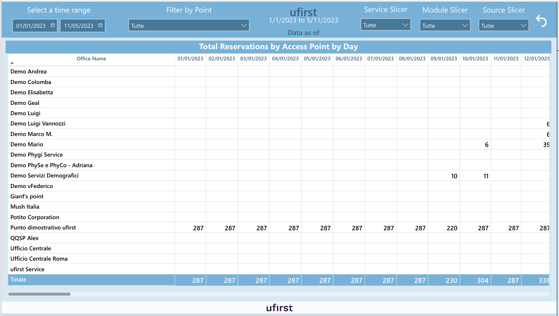Click the Office Name column header
The height and width of the screenshot is (316, 559).
pyautogui.click(x=91, y=58)
